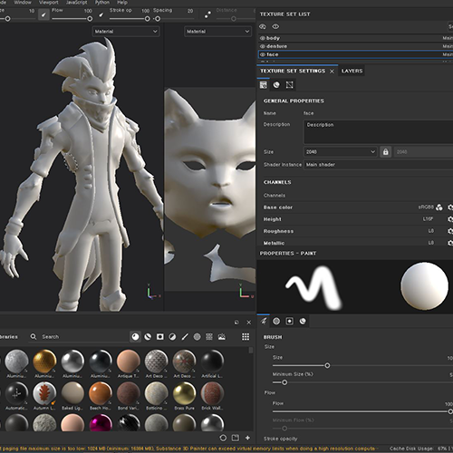
Task: Adjust the brush Size slider handle
Action: pos(327,366)
